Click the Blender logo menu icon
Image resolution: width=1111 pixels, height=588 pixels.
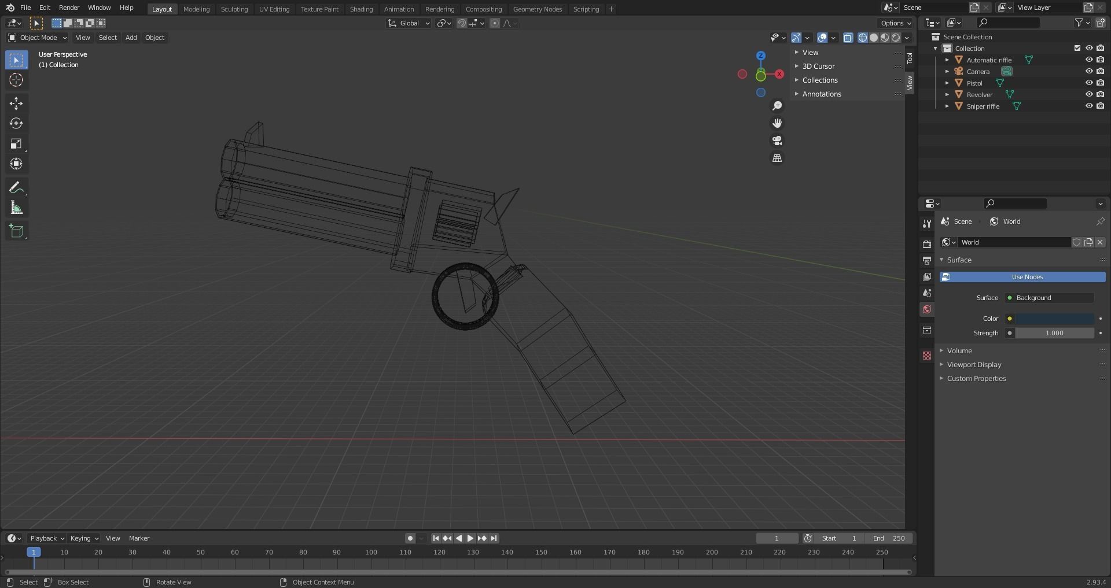(10, 8)
